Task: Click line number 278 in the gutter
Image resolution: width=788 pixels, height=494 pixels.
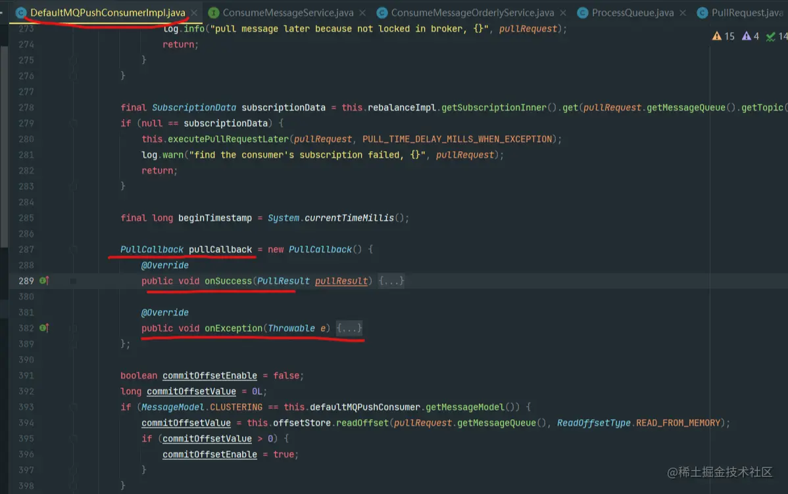Action: 26,108
